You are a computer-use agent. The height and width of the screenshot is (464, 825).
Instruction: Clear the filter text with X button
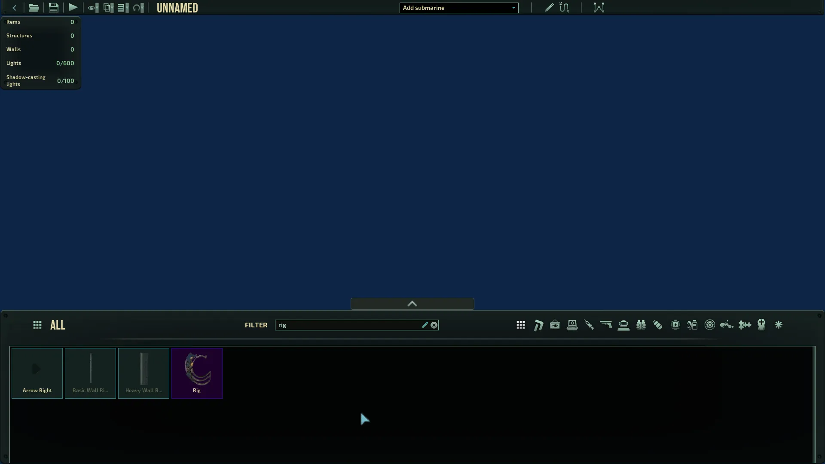(434, 325)
